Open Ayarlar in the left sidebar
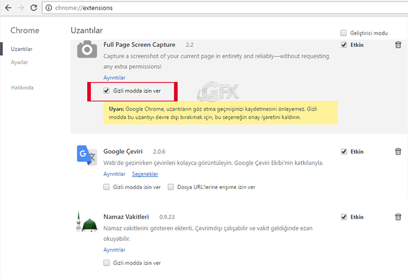408x278 pixels. pyautogui.click(x=19, y=62)
